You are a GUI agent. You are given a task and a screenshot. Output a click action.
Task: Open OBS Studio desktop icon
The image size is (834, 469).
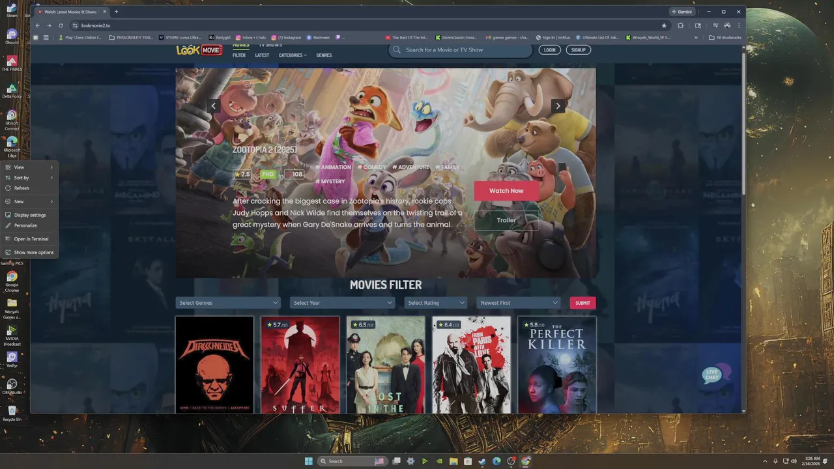(x=12, y=387)
